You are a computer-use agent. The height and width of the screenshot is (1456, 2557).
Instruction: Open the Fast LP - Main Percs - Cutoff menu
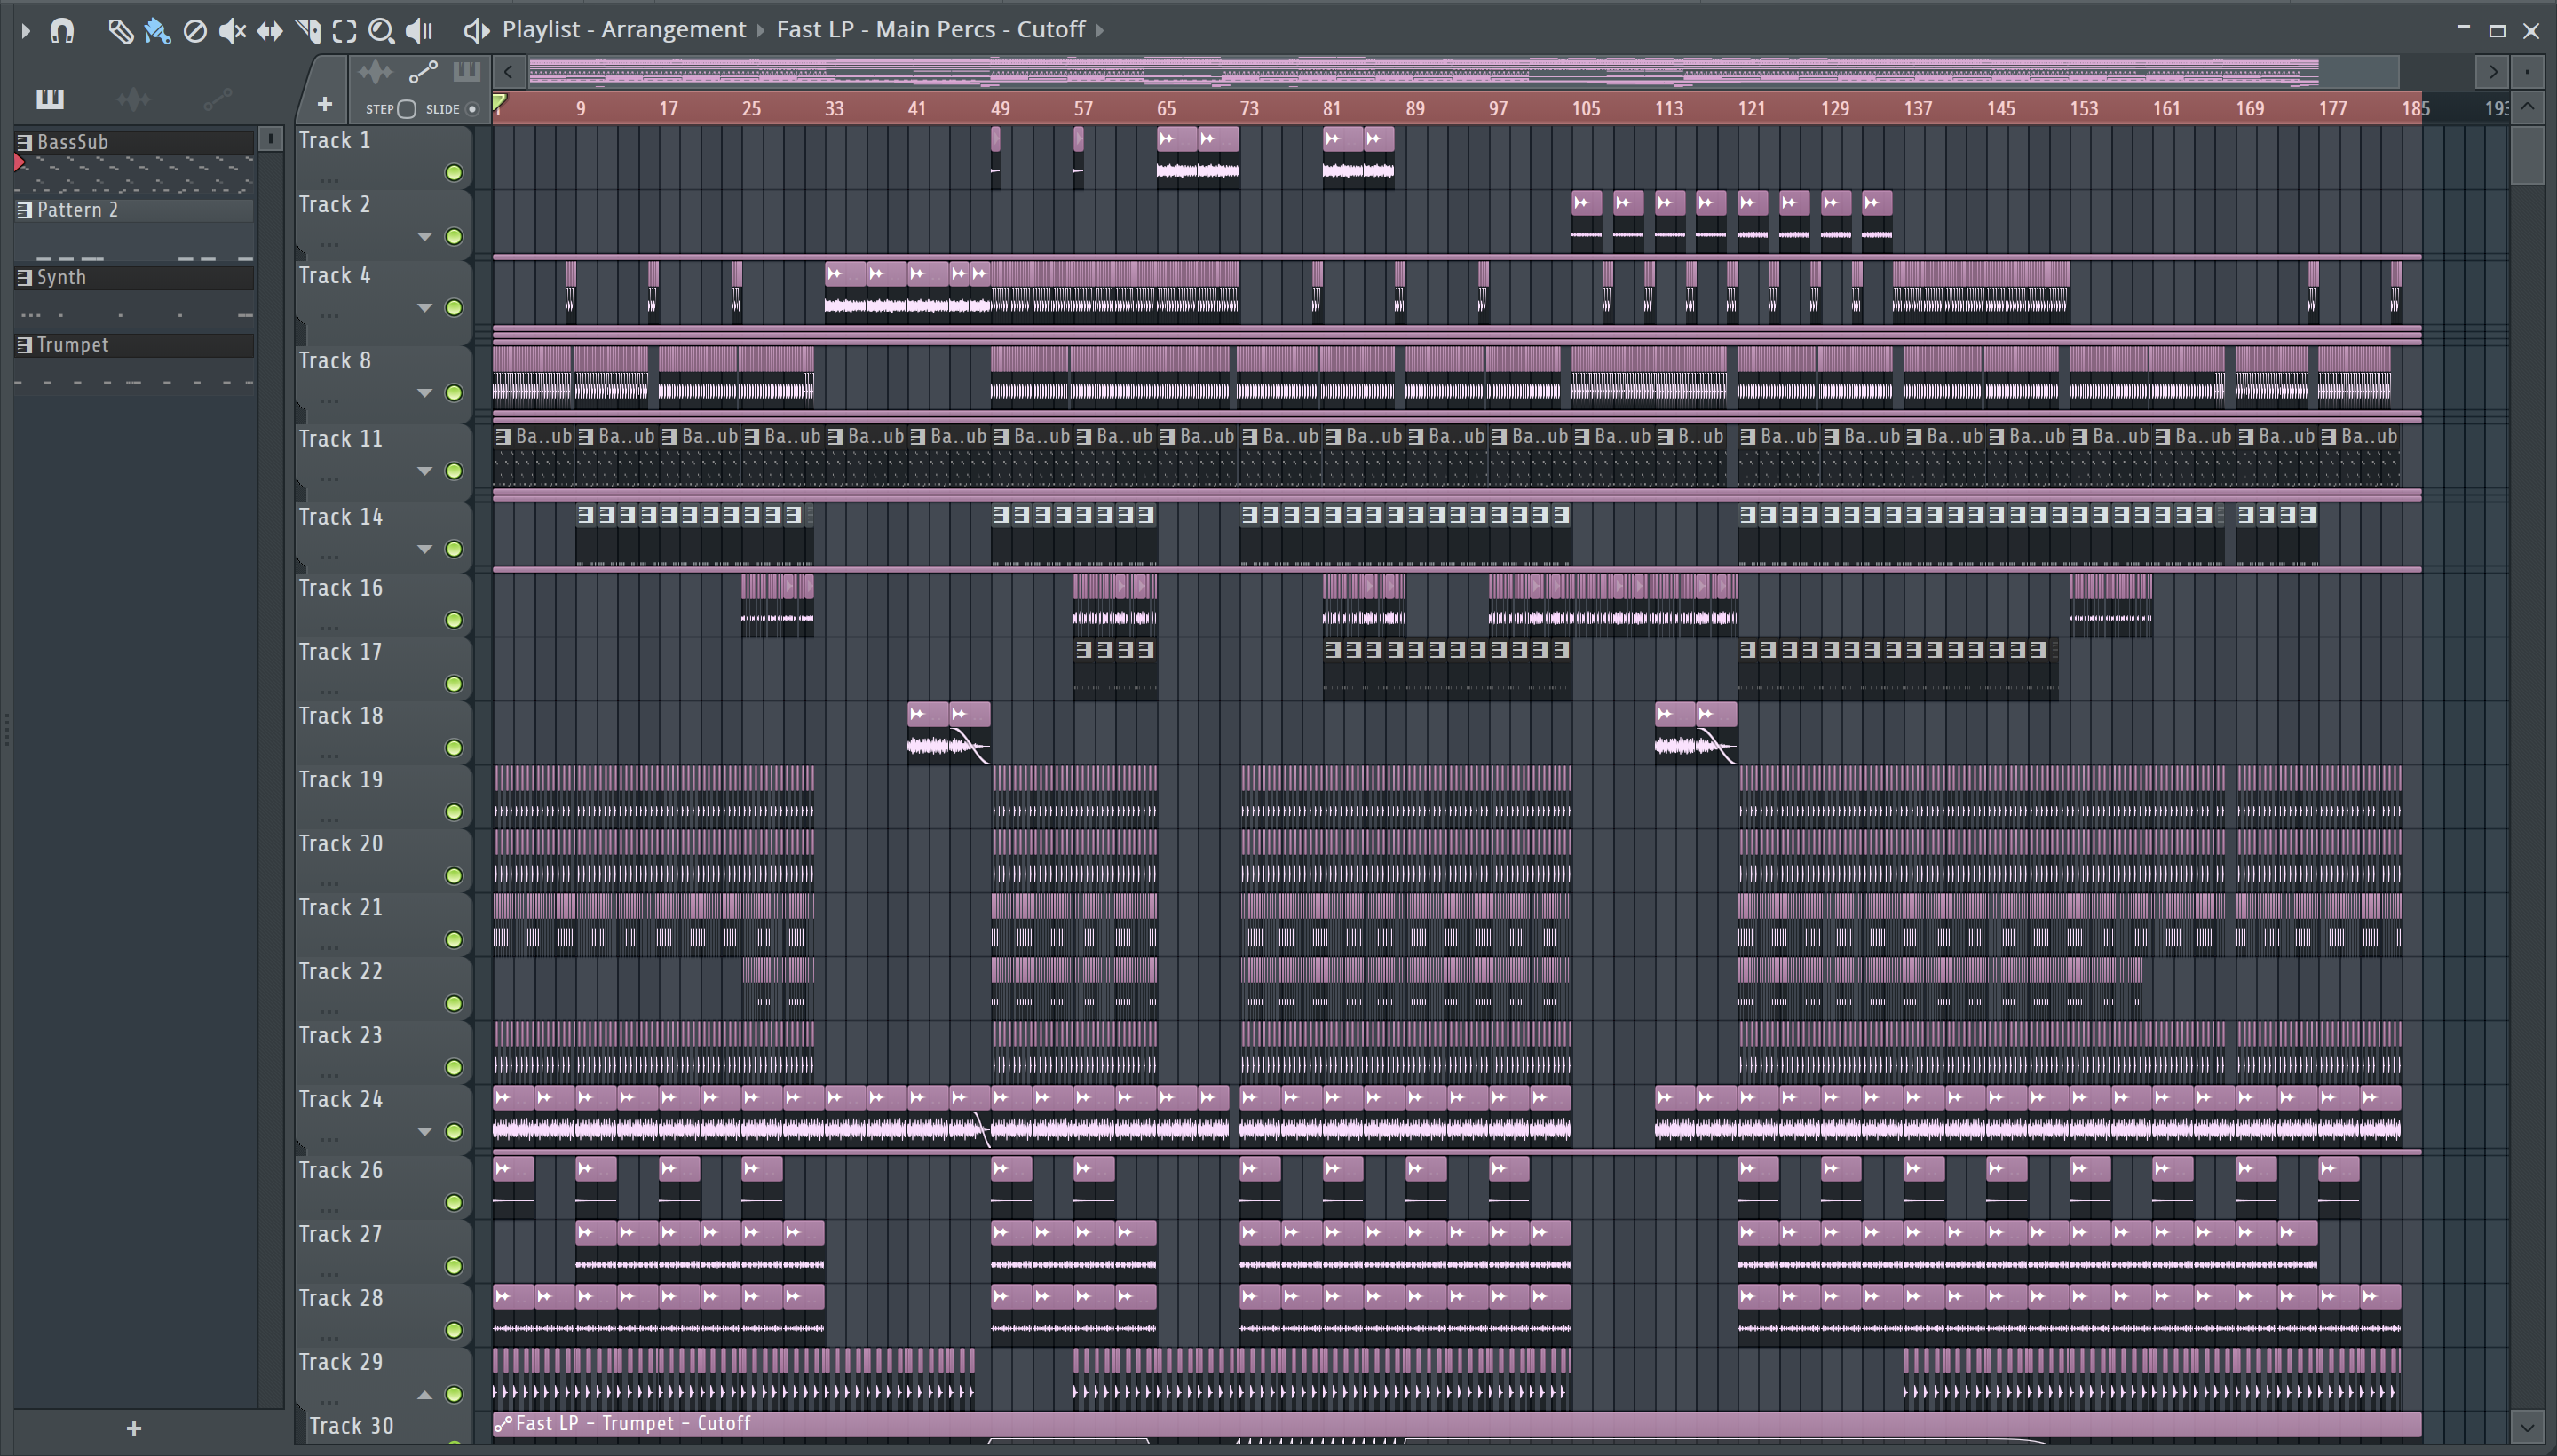click(x=931, y=30)
